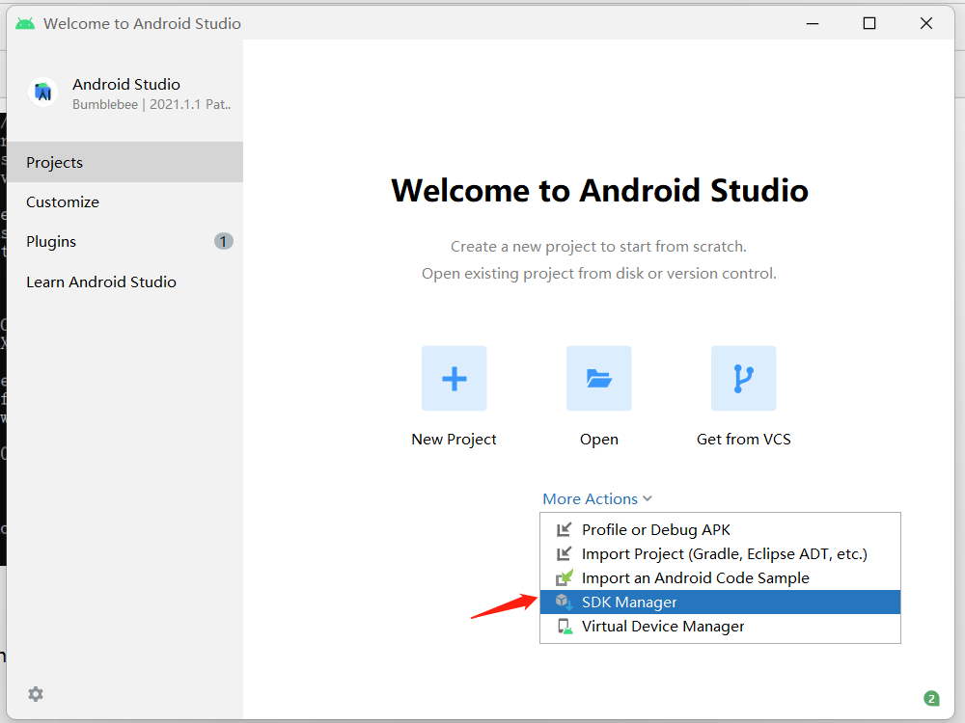The width and height of the screenshot is (965, 723).
Task: Click the Welcome to Android Studio heading
Action: click(599, 190)
